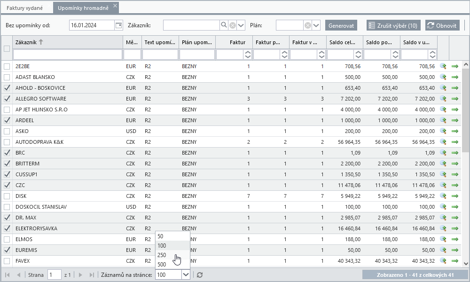Open detail magnifier icon for FAVEX row
Viewport: 470px width, 282px height.
click(x=443, y=260)
